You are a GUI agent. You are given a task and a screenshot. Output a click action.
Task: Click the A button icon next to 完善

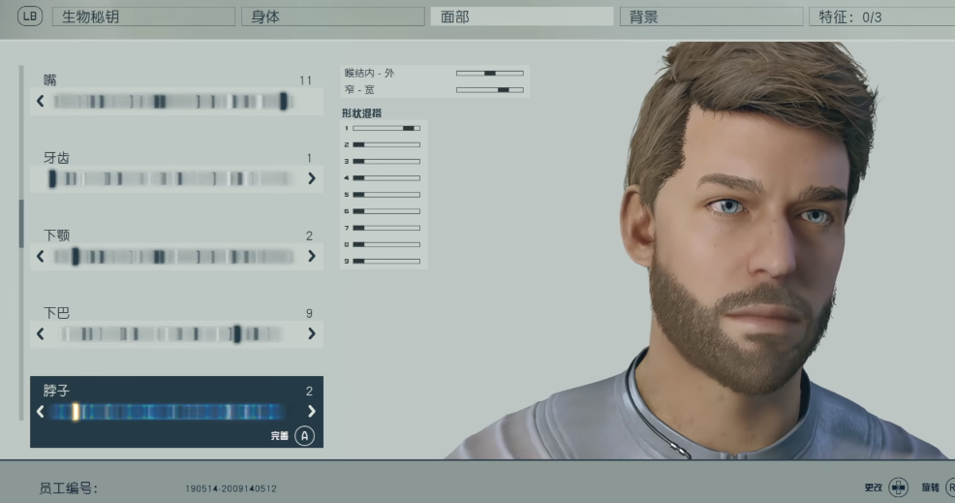pos(304,435)
